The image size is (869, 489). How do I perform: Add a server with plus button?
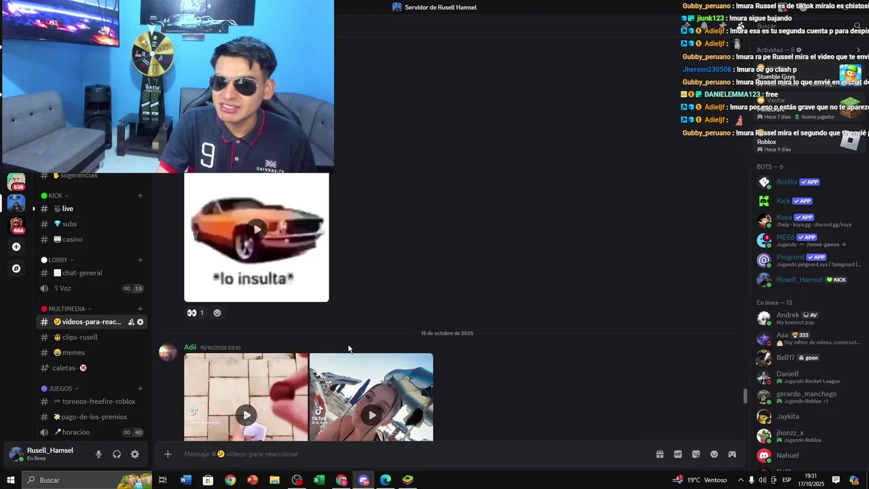pos(16,247)
